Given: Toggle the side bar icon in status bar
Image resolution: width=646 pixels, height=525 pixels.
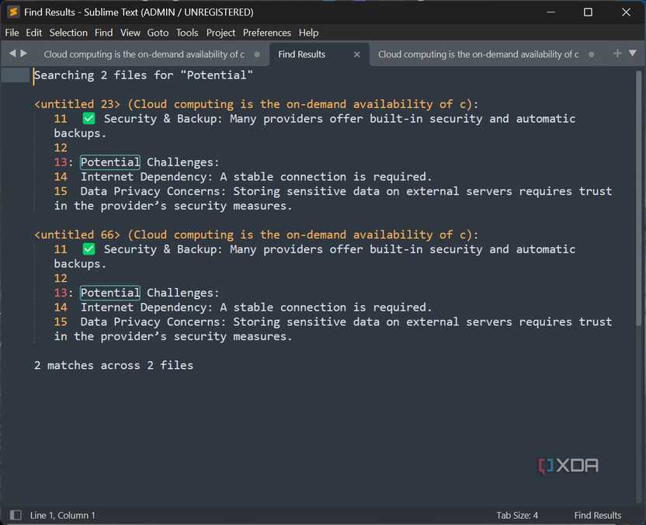Looking at the screenshot, I should pyautogui.click(x=16, y=515).
